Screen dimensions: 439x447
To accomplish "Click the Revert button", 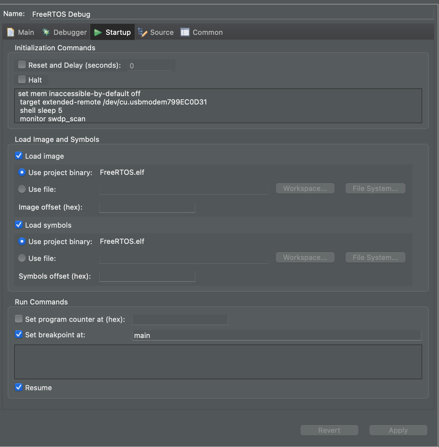I will click(x=329, y=430).
